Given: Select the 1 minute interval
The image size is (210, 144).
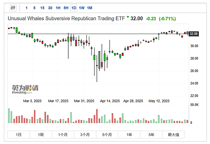Looking at the screenshot, I should coord(27,8).
